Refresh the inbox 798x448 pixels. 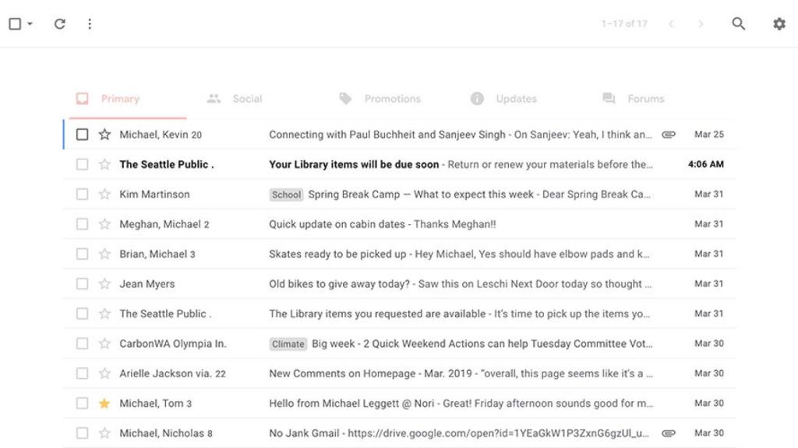[x=59, y=23]
